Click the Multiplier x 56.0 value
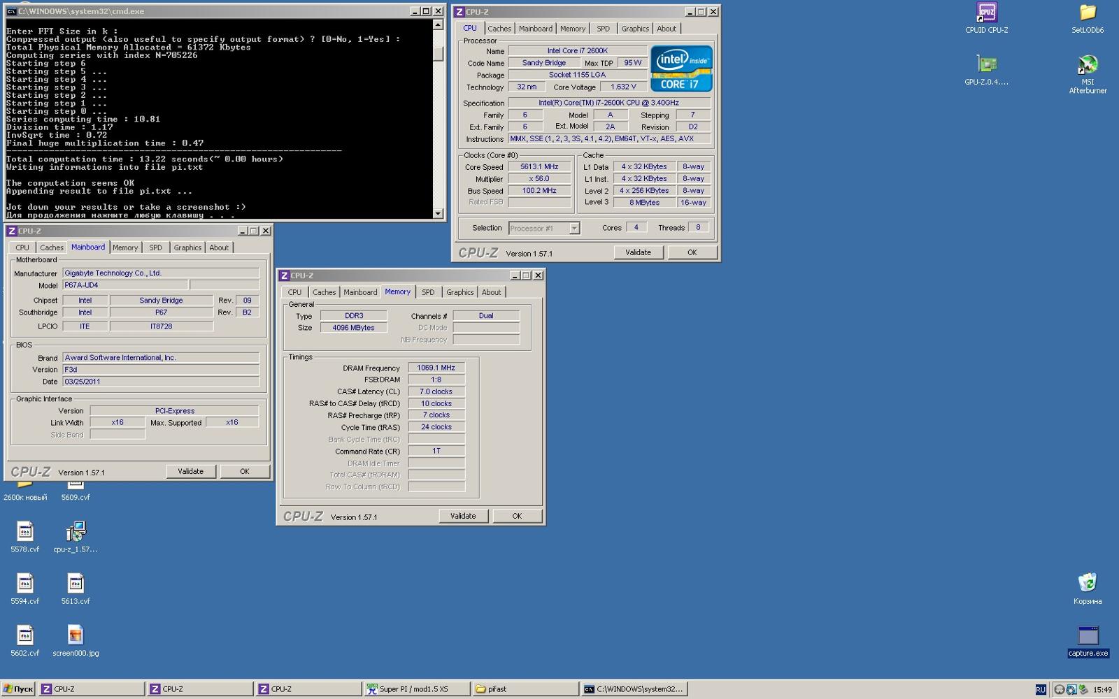 click(x=539, y=179)
